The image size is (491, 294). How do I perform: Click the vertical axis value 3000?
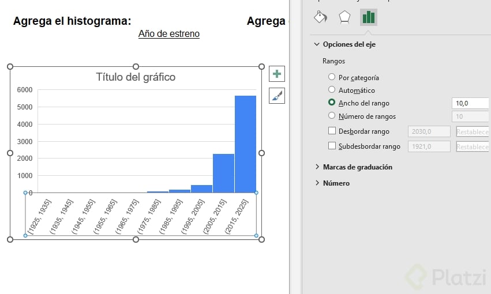25,141
